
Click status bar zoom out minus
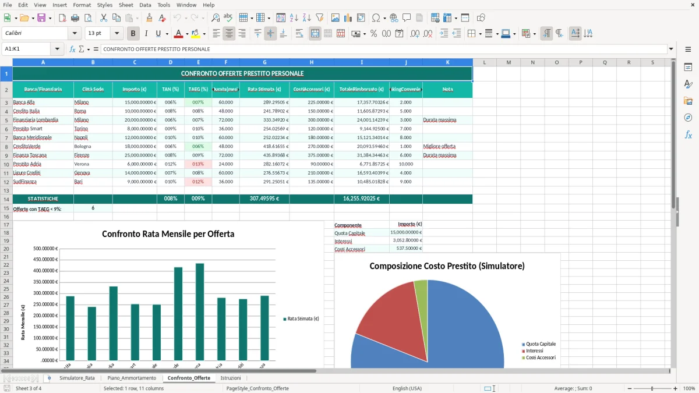tap(629, 388)
